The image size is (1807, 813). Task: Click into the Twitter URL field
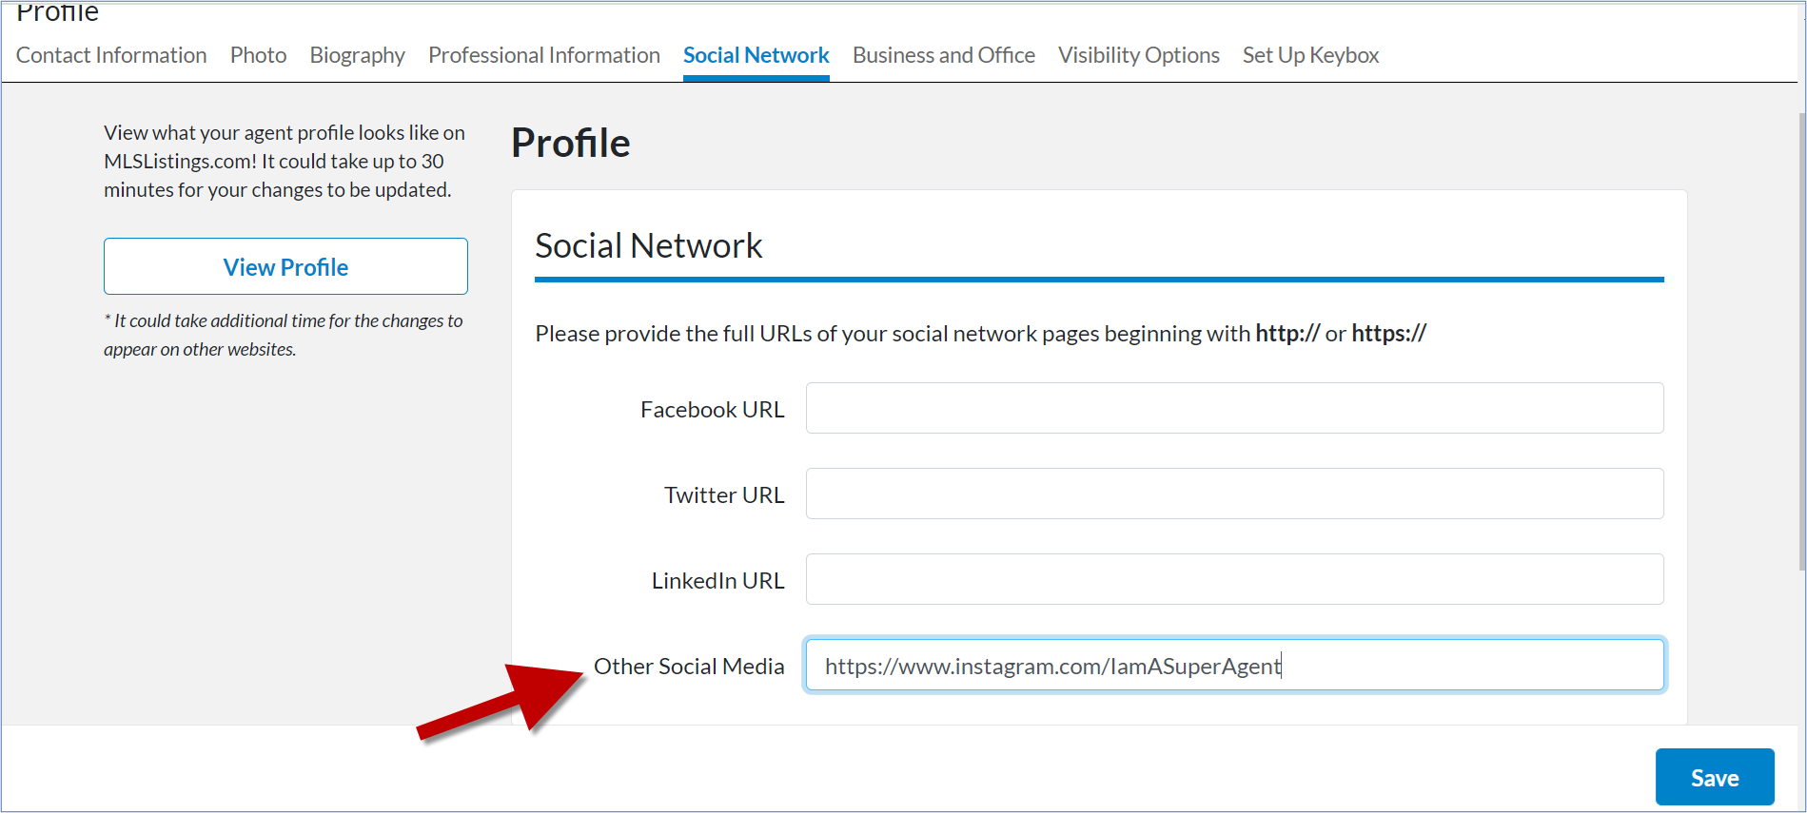click(x=1235, y=494)
